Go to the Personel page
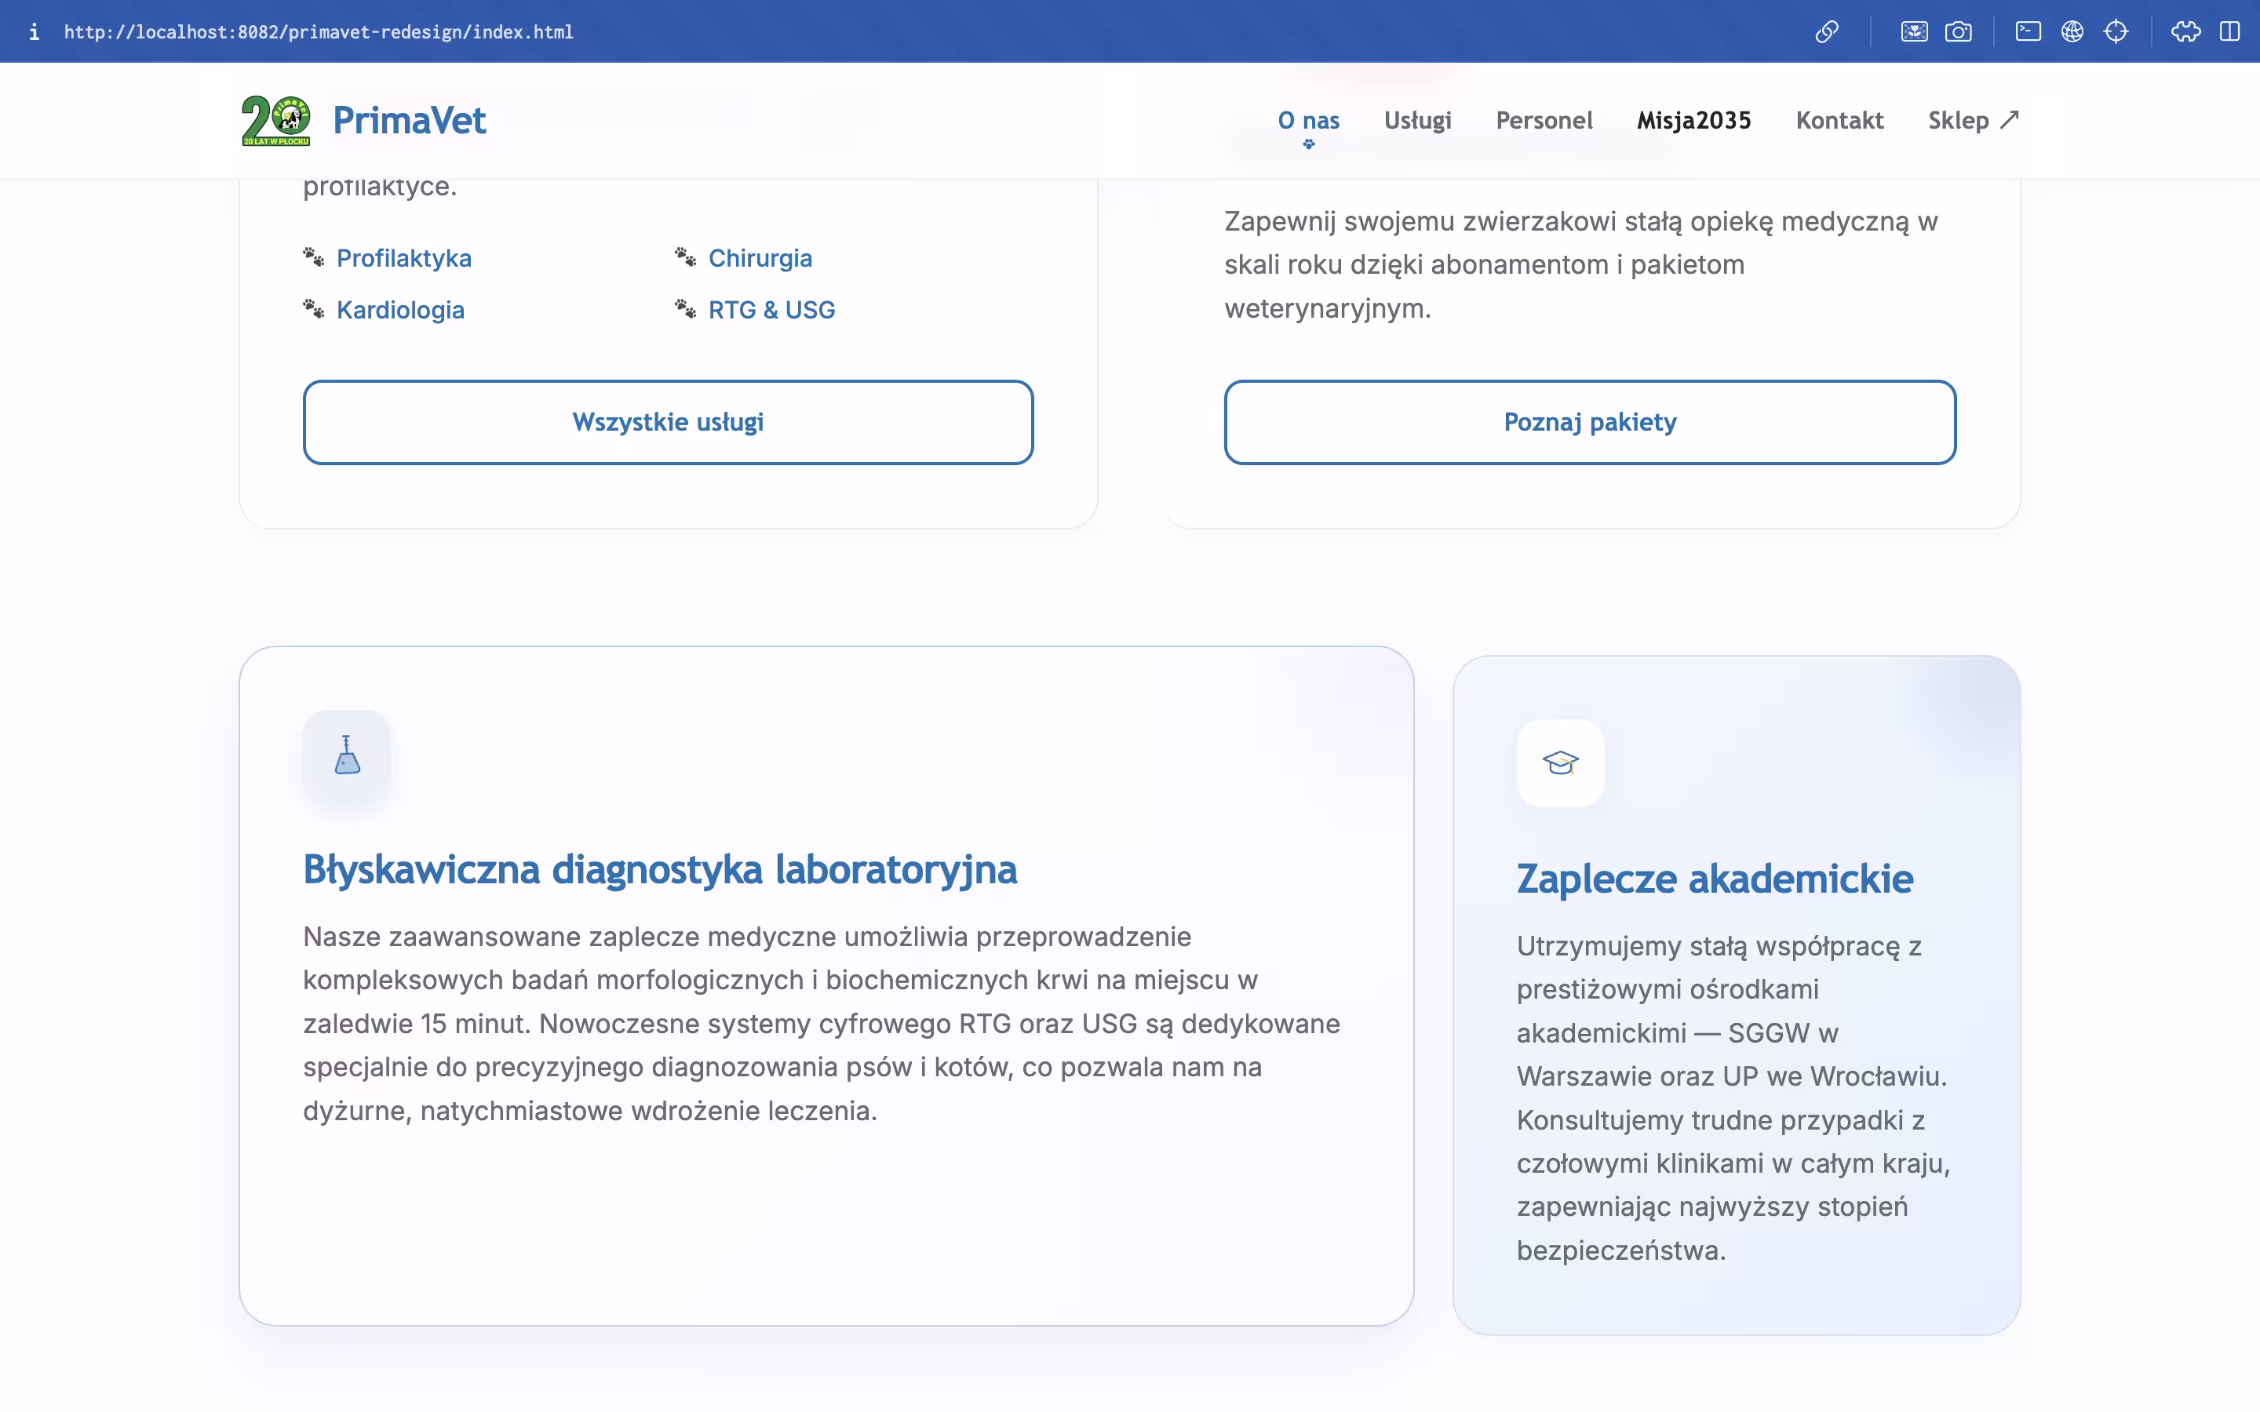This screenshot has height=1412, width=2260. click(x=1544, y=121)
